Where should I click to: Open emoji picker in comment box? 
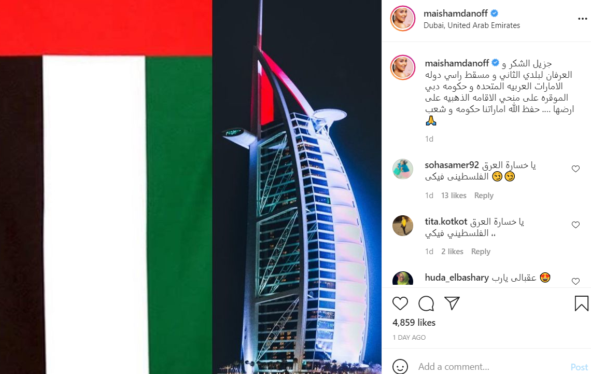point(400,366)
